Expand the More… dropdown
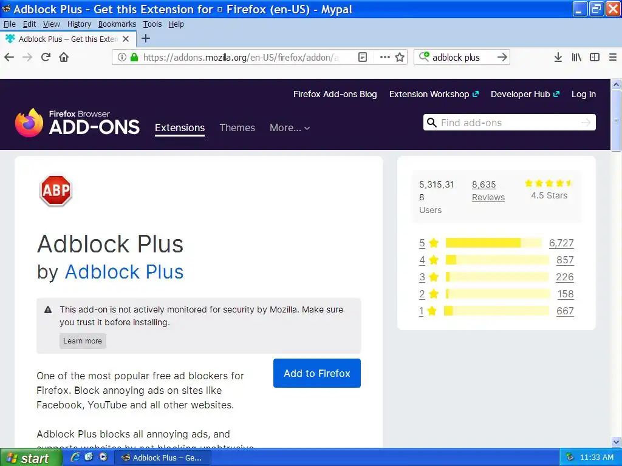 coord(290,127)
